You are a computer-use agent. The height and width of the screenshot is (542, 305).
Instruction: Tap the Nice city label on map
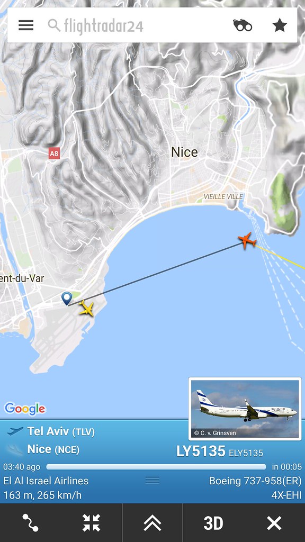(185, 152)
